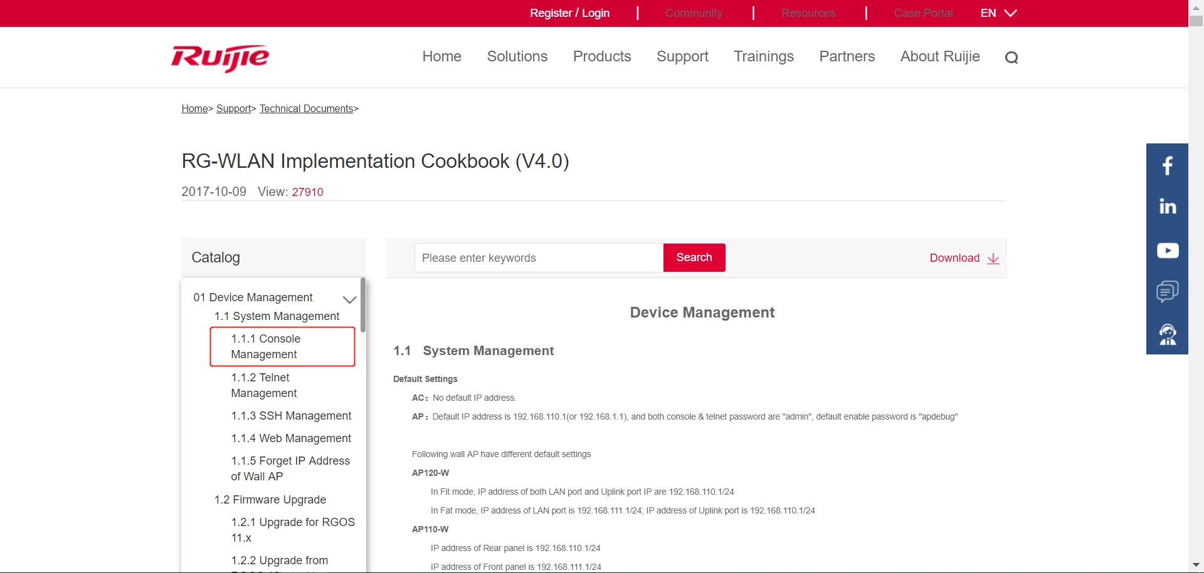Viewport: 1204px width, 573px height.
Task: Select 1.1.4 Web Management entry
Action: (291, 438)
